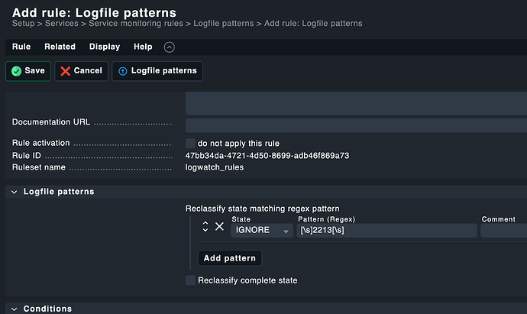Open the Related menu
The height and width of the screenshot is (314, 527).
click(x=60, y=47)
